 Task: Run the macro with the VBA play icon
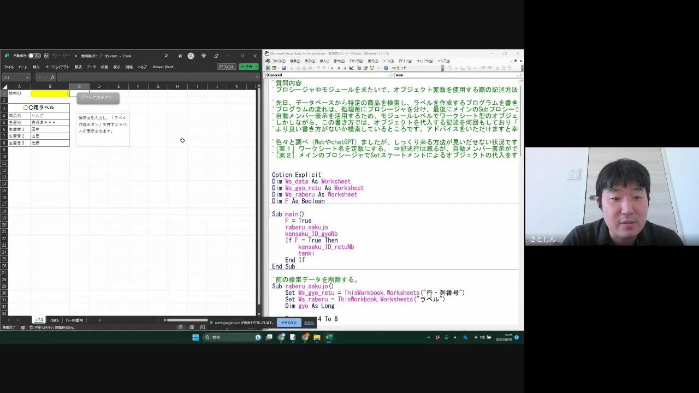coord(332,68)
